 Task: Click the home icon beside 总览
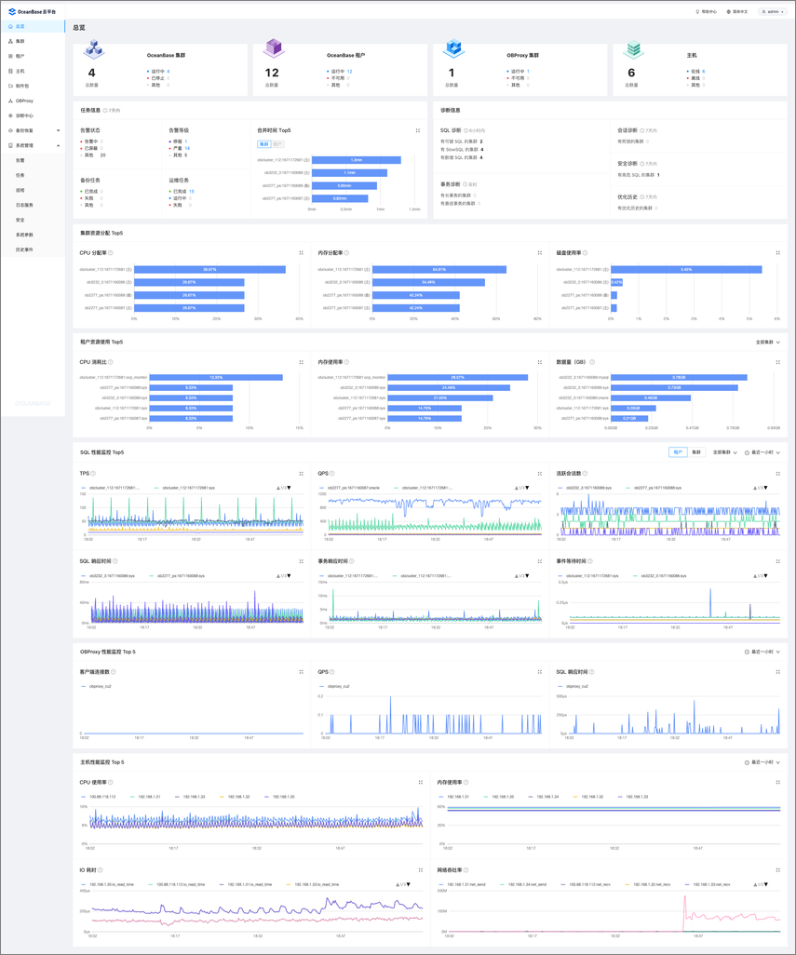[10, 26]
